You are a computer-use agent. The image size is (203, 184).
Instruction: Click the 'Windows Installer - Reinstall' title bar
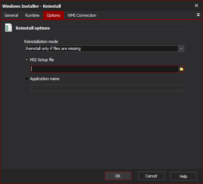point(97,6)
